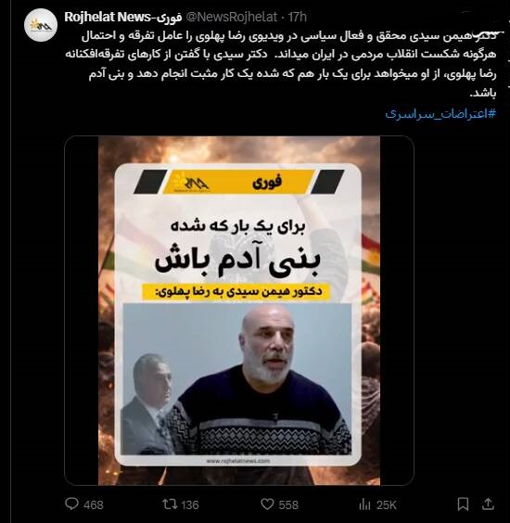The width and height of the screenshot is (510, 523).
Task: Repost this tweet using the retweet arrows icon
Action: (170, 504)
